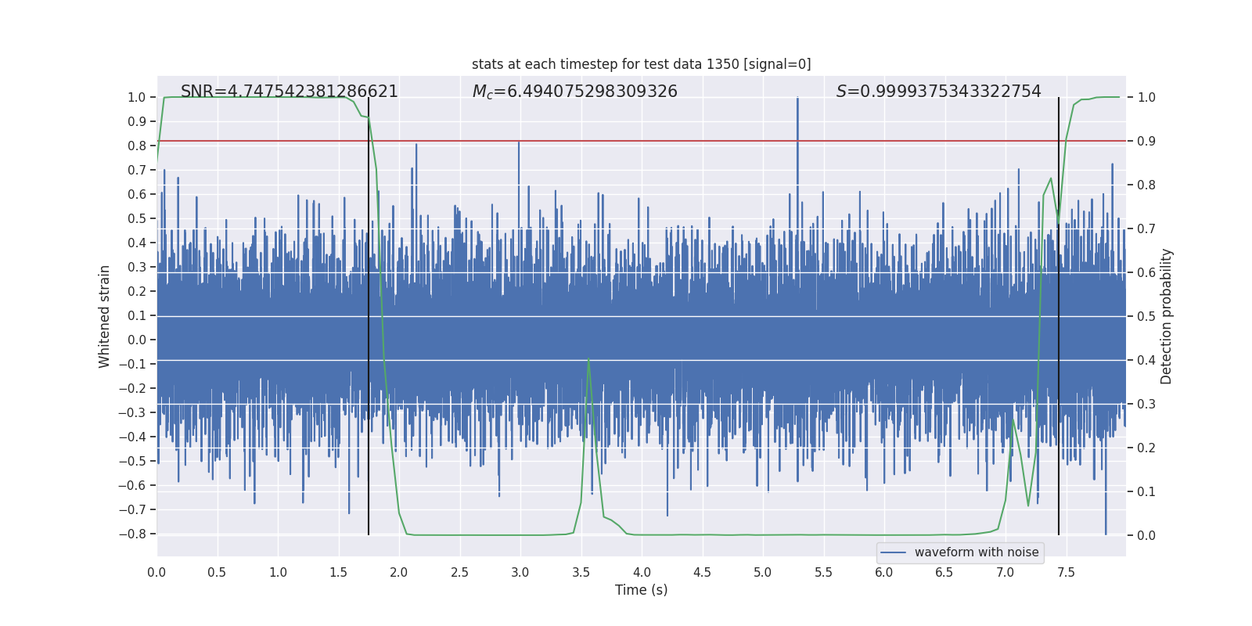Click the SNR value annotation
Viewport: 1252px width, 626px height.
coord(290,92)
